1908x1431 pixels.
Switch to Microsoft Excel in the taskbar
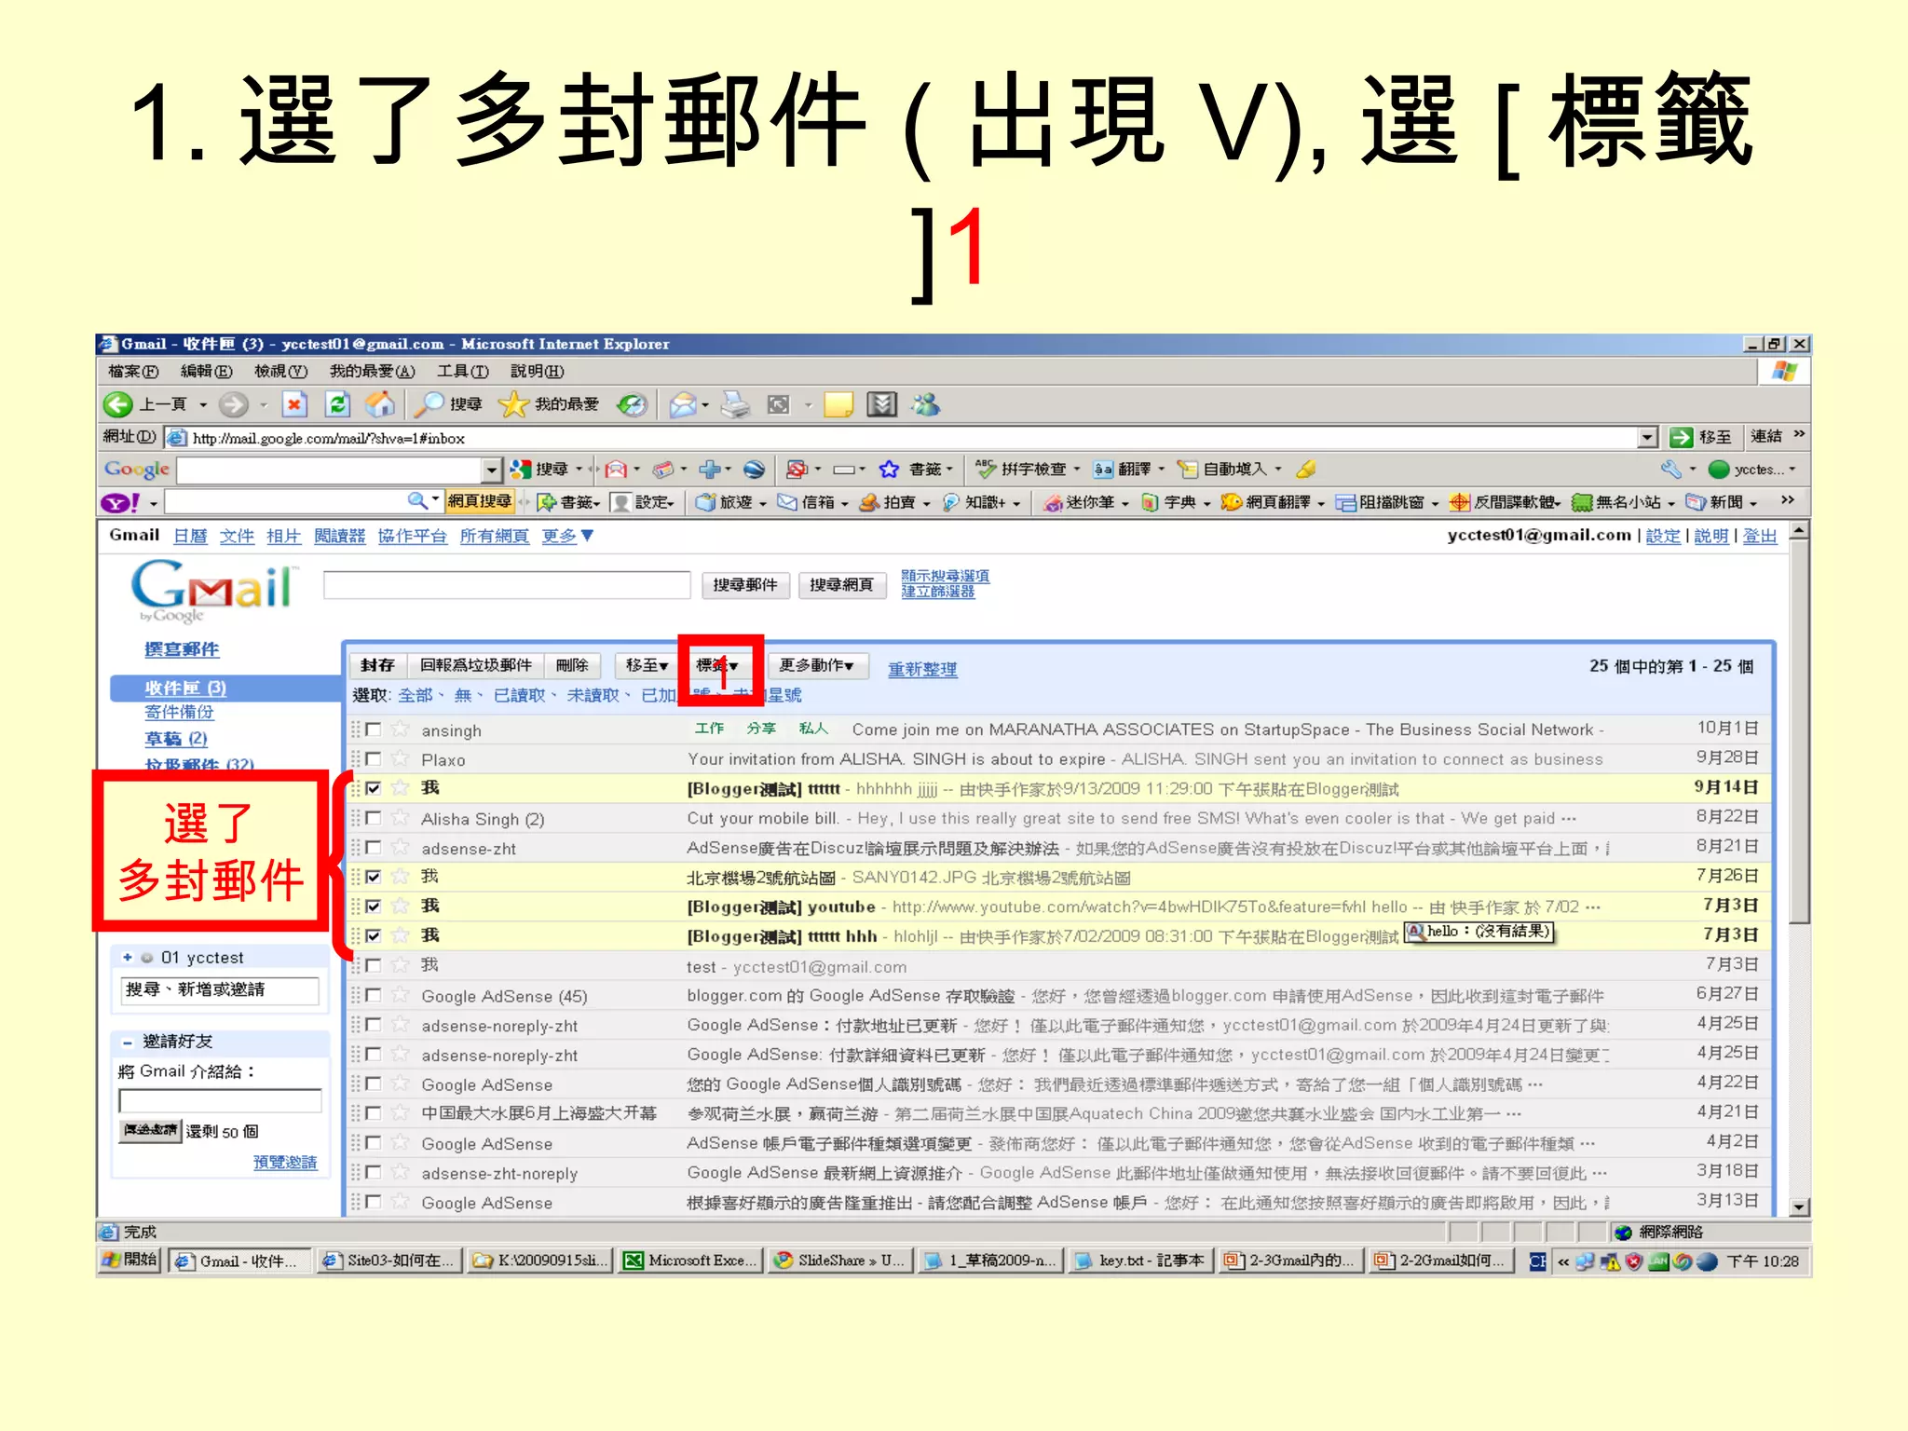[x=690, y=1261]
